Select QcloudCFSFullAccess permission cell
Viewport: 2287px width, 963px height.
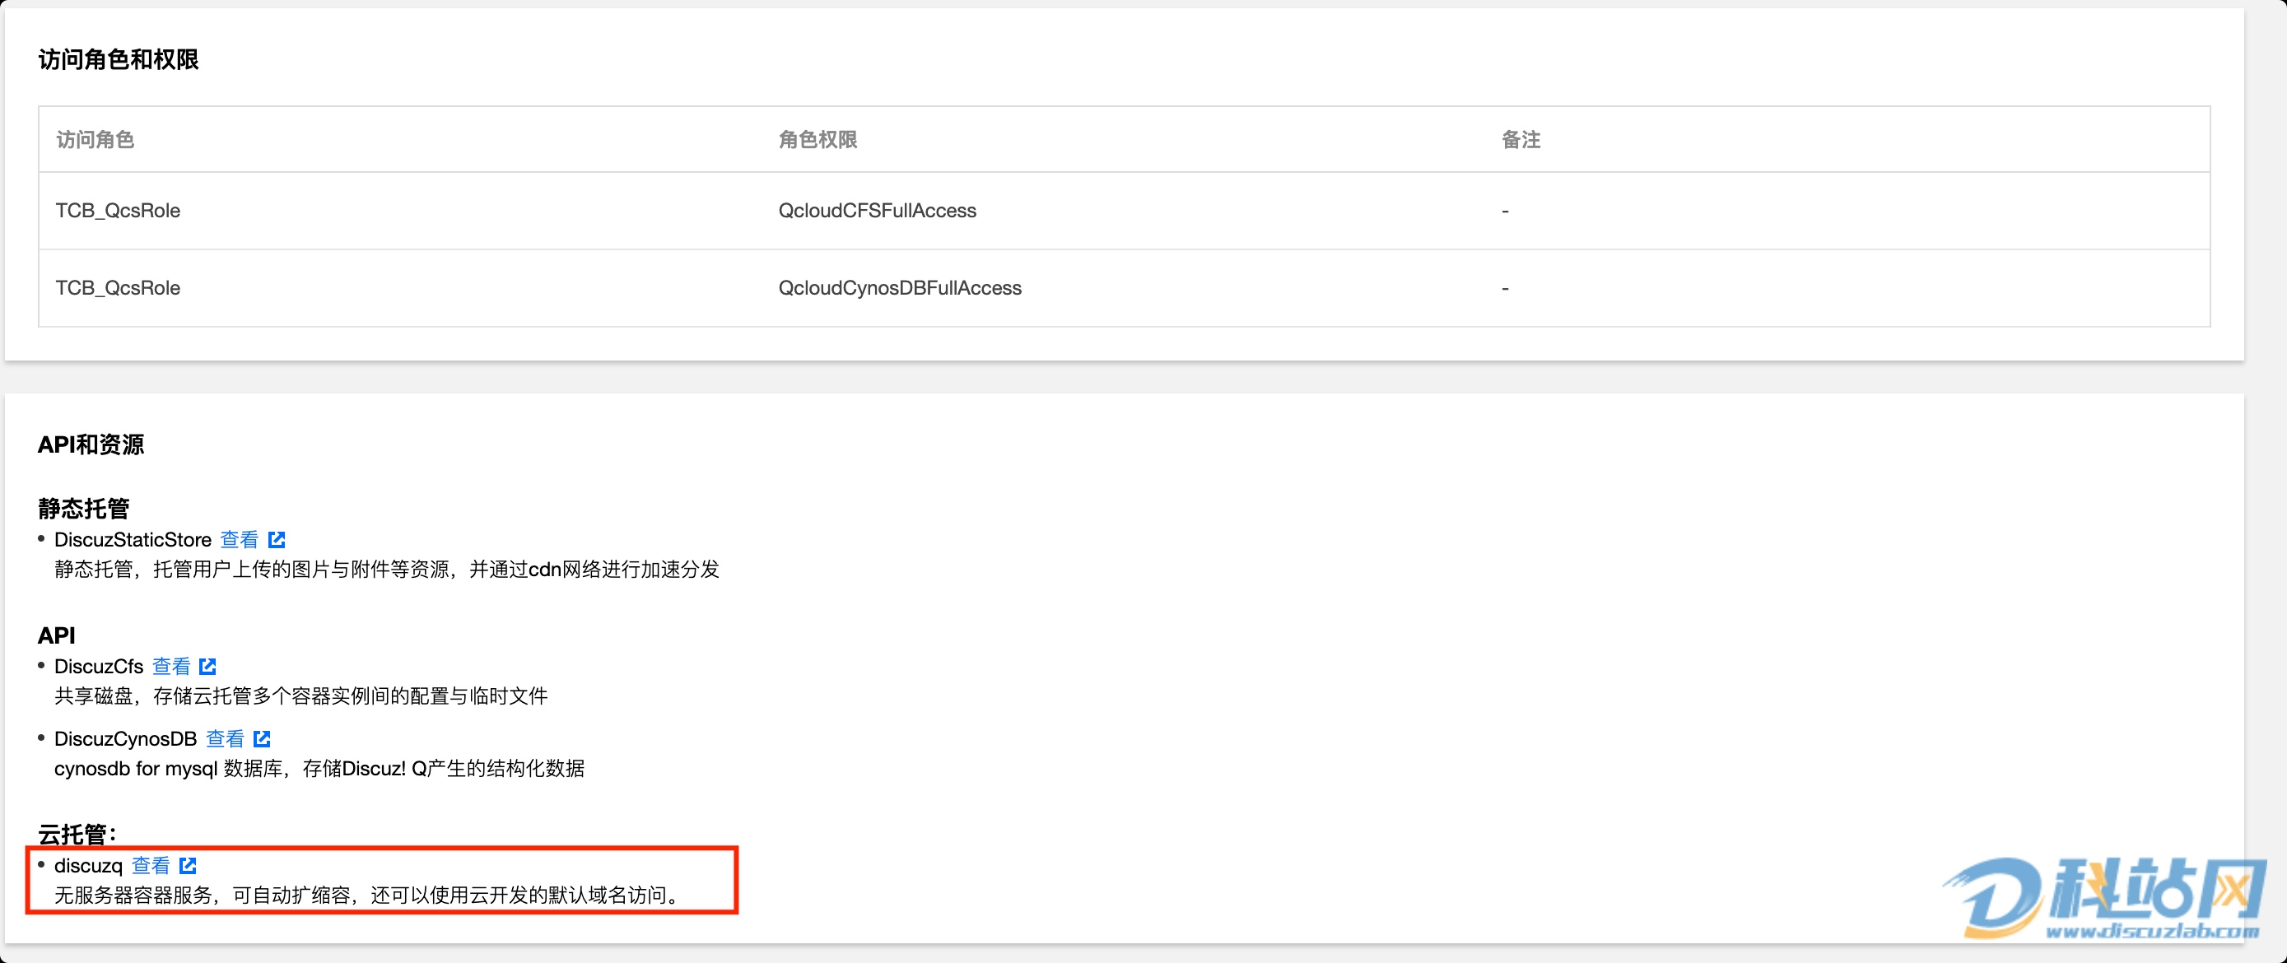point(877,211)
